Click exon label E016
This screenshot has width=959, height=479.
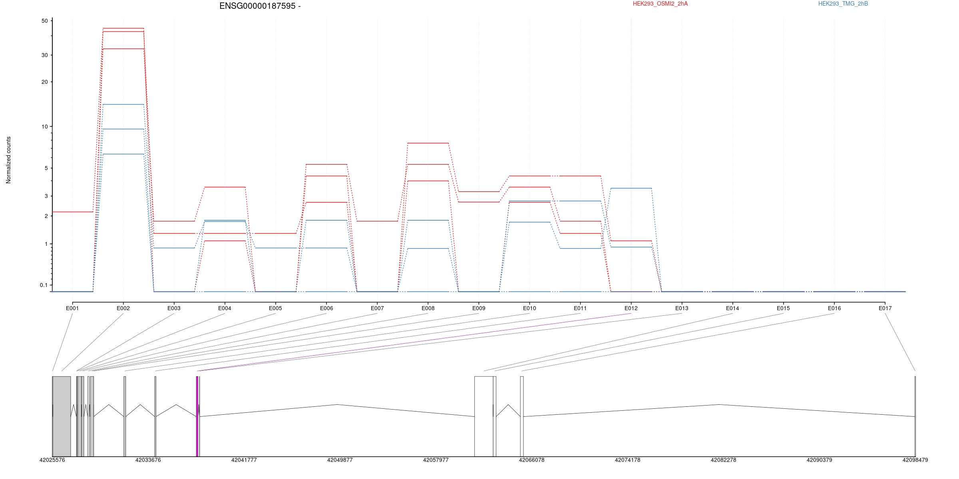tap(834, 308)
